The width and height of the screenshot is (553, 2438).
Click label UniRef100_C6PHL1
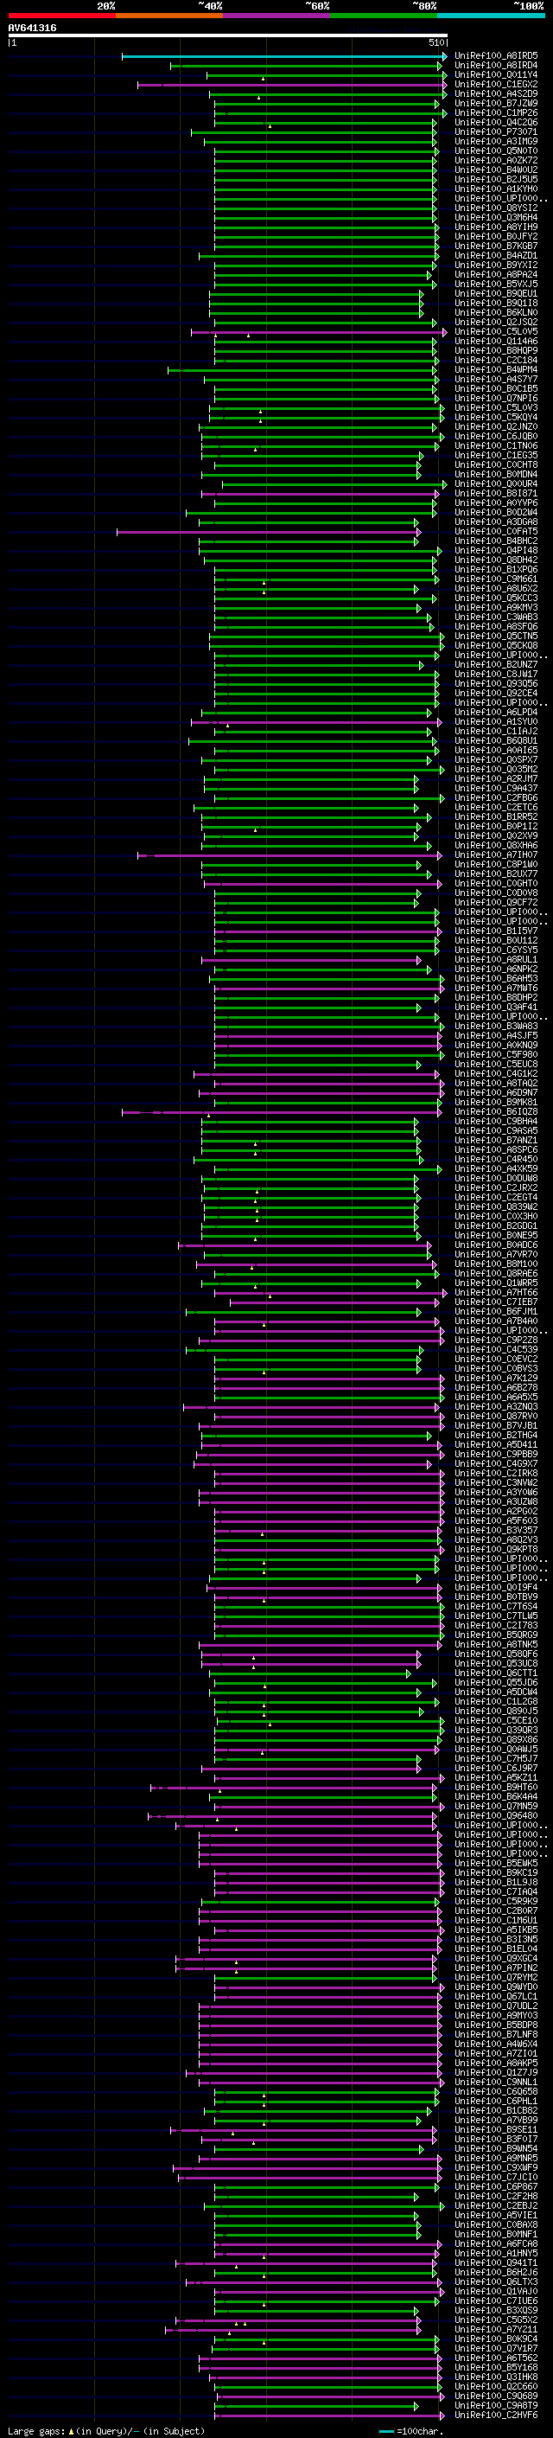pos(496,2100)
